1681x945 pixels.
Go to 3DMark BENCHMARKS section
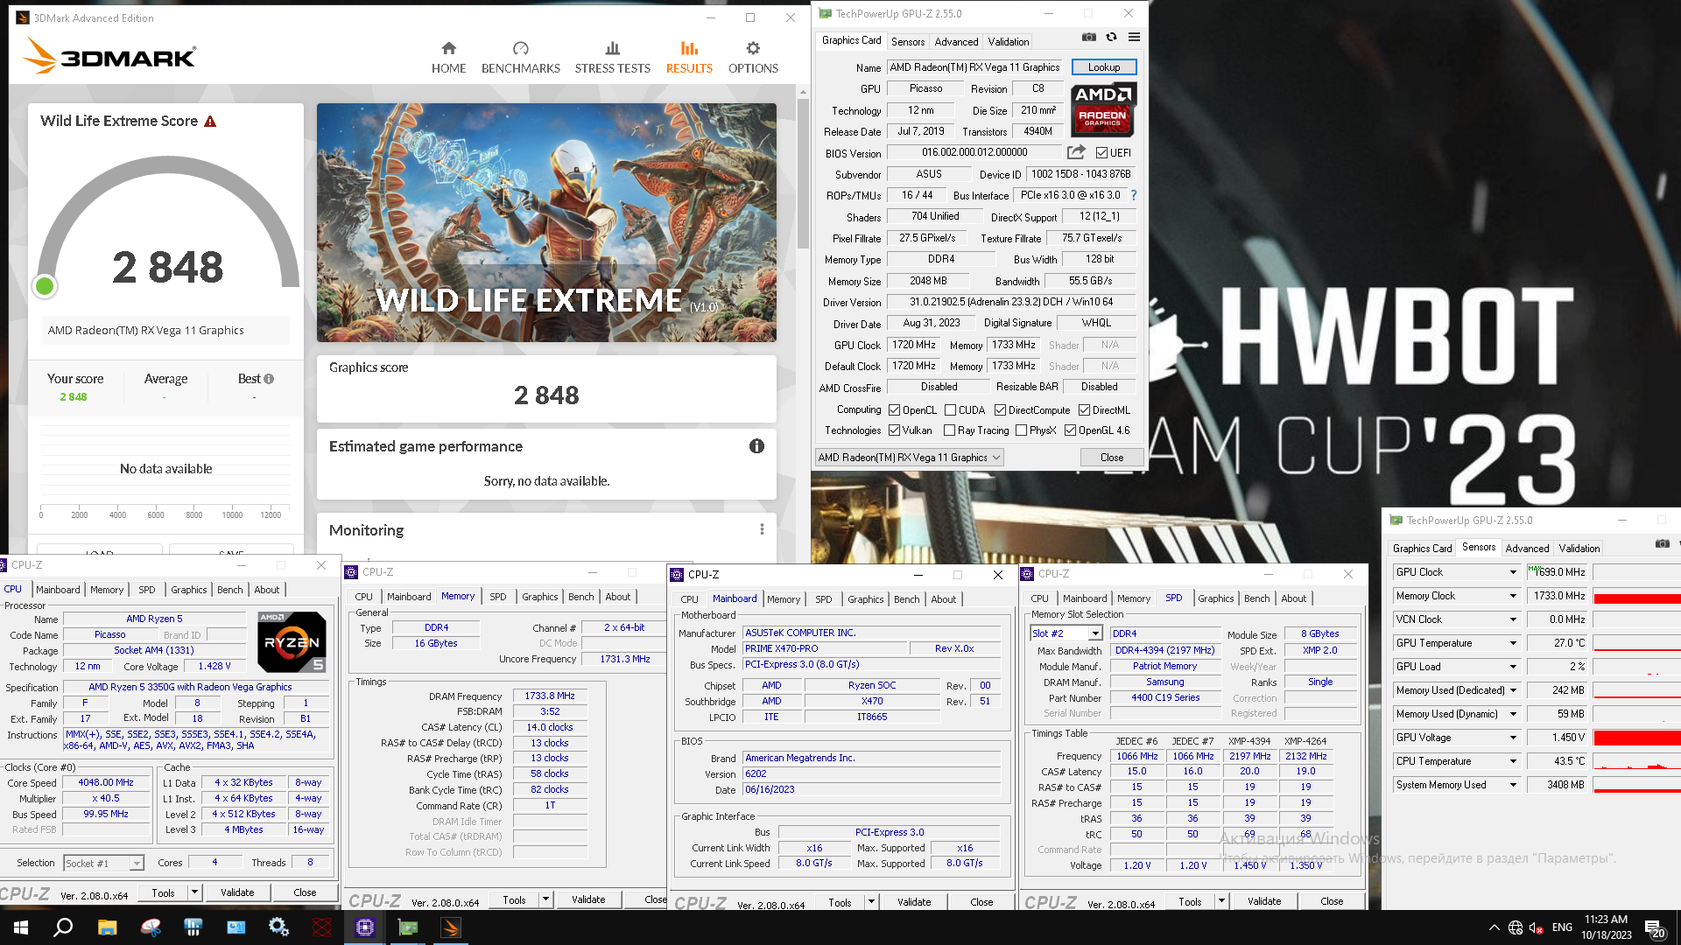pyautogui.click(x=520, y=58)
